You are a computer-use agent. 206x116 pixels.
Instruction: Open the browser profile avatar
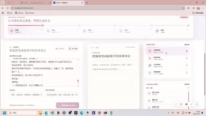[x=198, y=8]
